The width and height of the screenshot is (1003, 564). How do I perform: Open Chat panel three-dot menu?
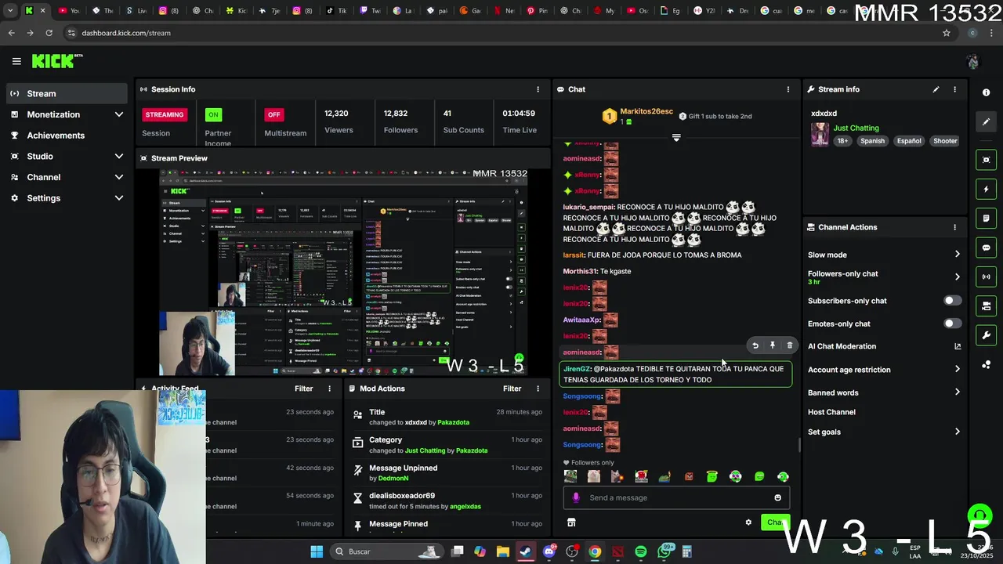pyautogui.click(x=788, y=89)
